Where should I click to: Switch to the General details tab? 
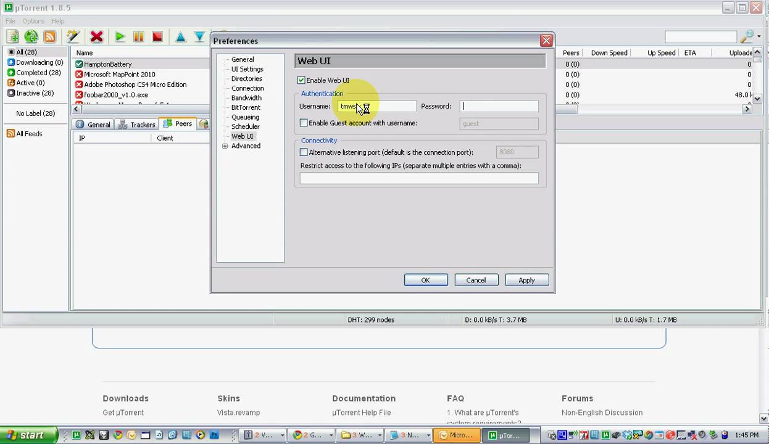93,125
